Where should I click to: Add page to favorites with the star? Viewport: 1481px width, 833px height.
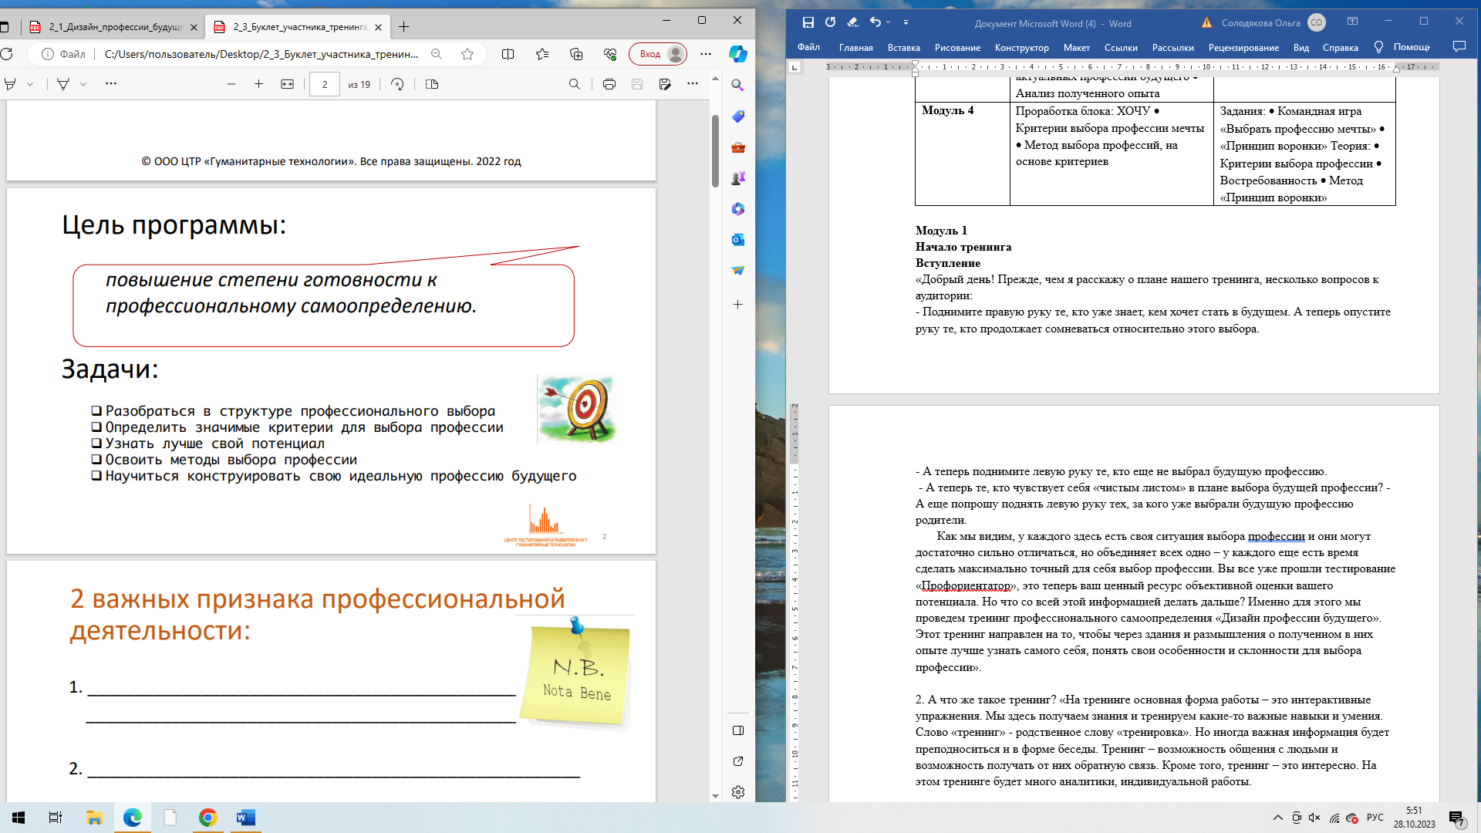click(x=467, y=54)
